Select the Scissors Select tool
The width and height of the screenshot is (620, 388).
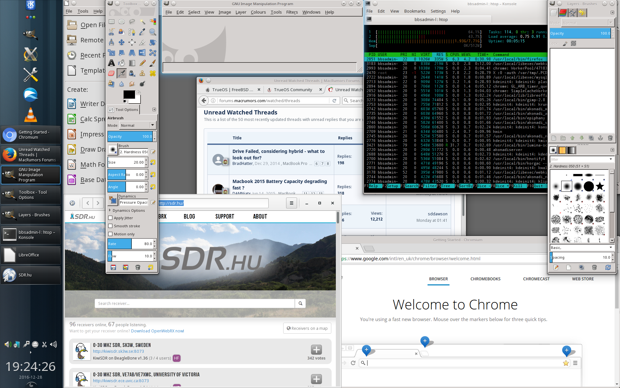111,32
